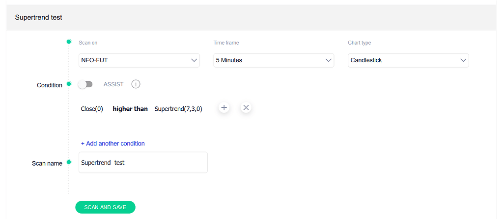Click the green step dot beside Condition
This screenshot has height=219, width=503.
coord(69,84)
